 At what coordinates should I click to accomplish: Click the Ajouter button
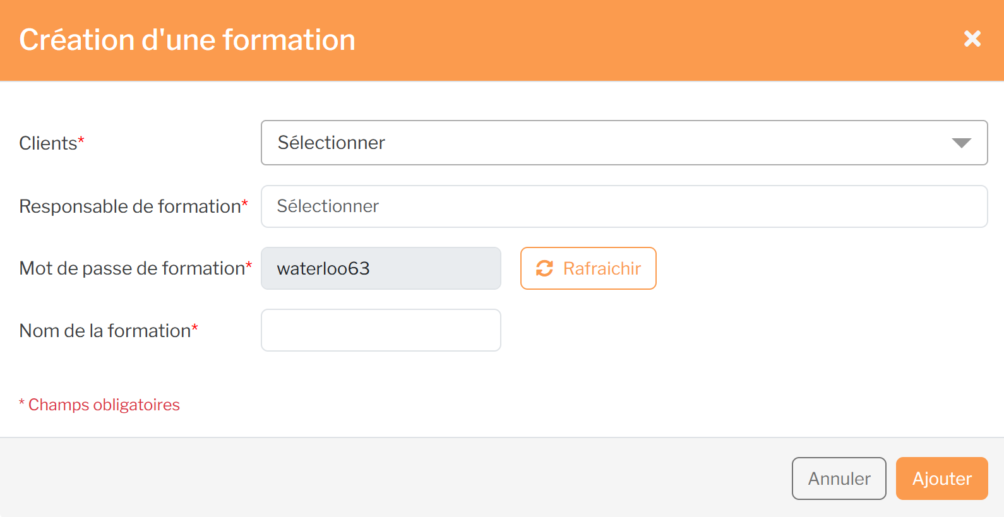tap(941, 478)
